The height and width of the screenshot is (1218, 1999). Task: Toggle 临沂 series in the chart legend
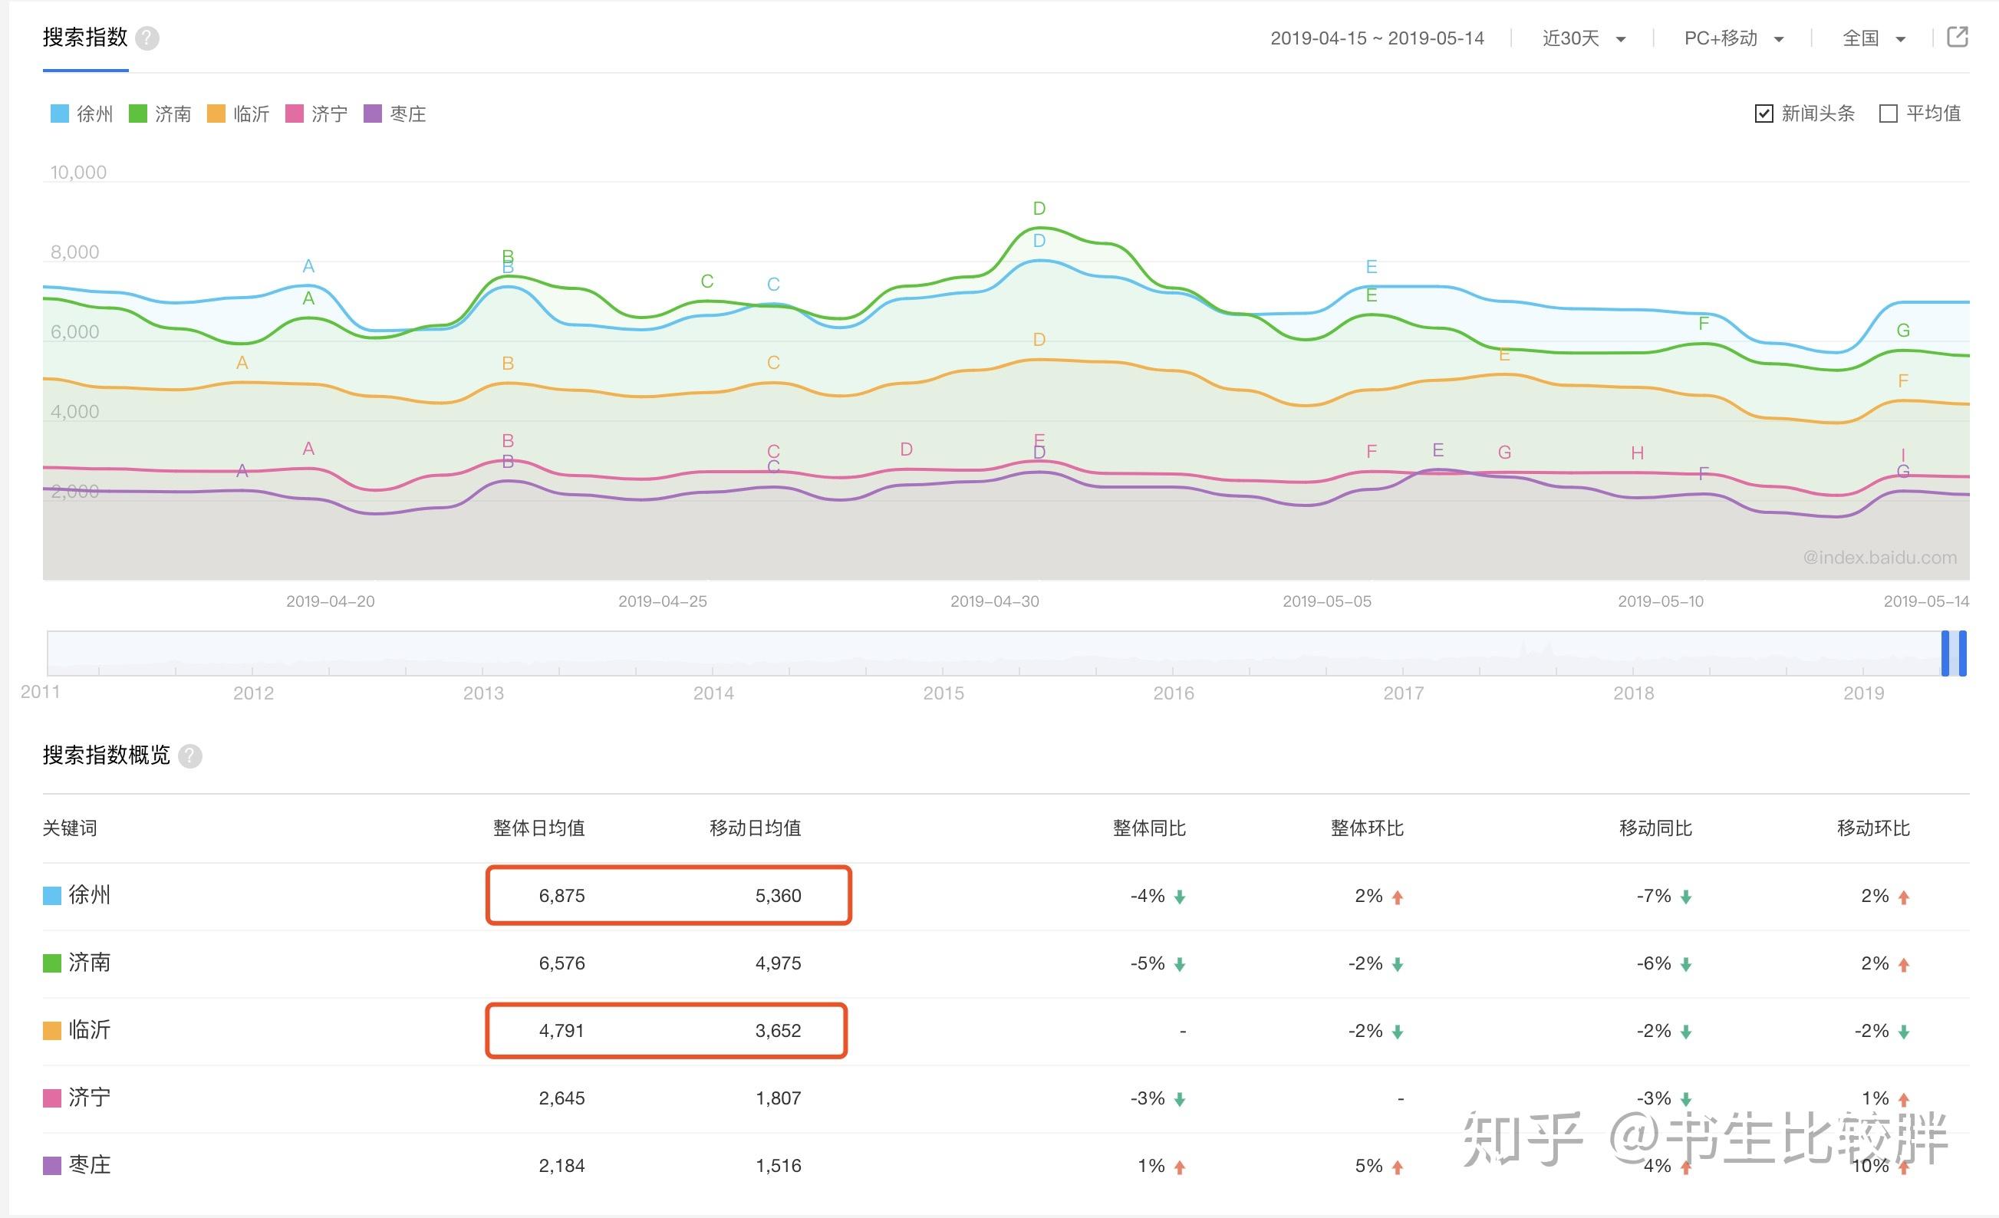(x=239, y=114)
